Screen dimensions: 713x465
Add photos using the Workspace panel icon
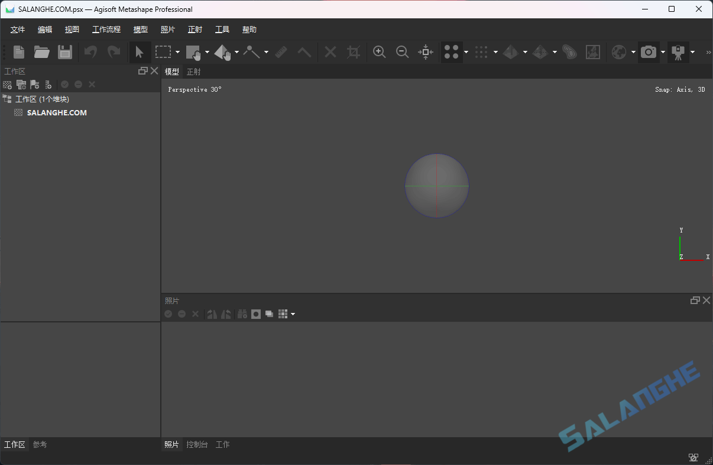[21, 84]
